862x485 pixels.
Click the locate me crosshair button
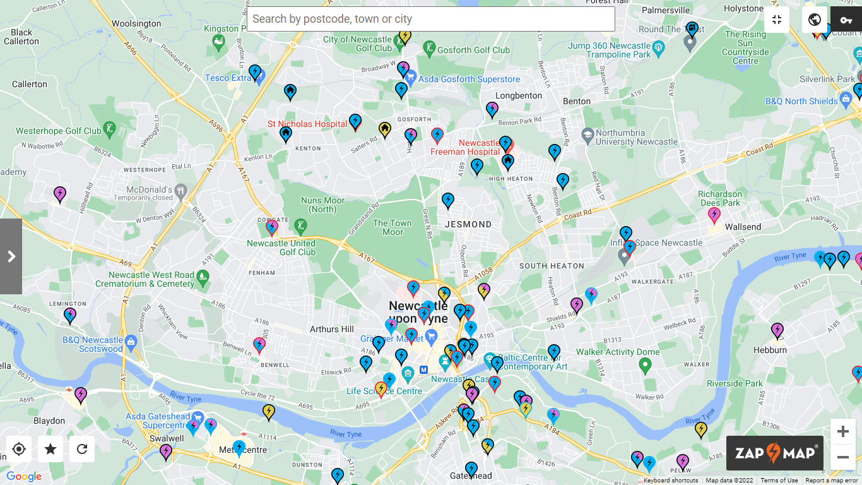pyautogui.click(x=19, y=449)
